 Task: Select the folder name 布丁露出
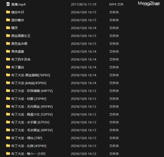18,67
